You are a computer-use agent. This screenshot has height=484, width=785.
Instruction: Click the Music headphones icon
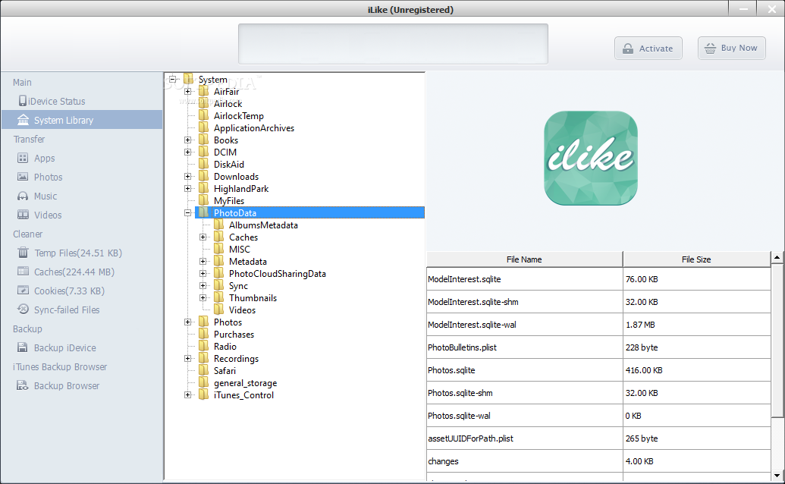[23, 196]
